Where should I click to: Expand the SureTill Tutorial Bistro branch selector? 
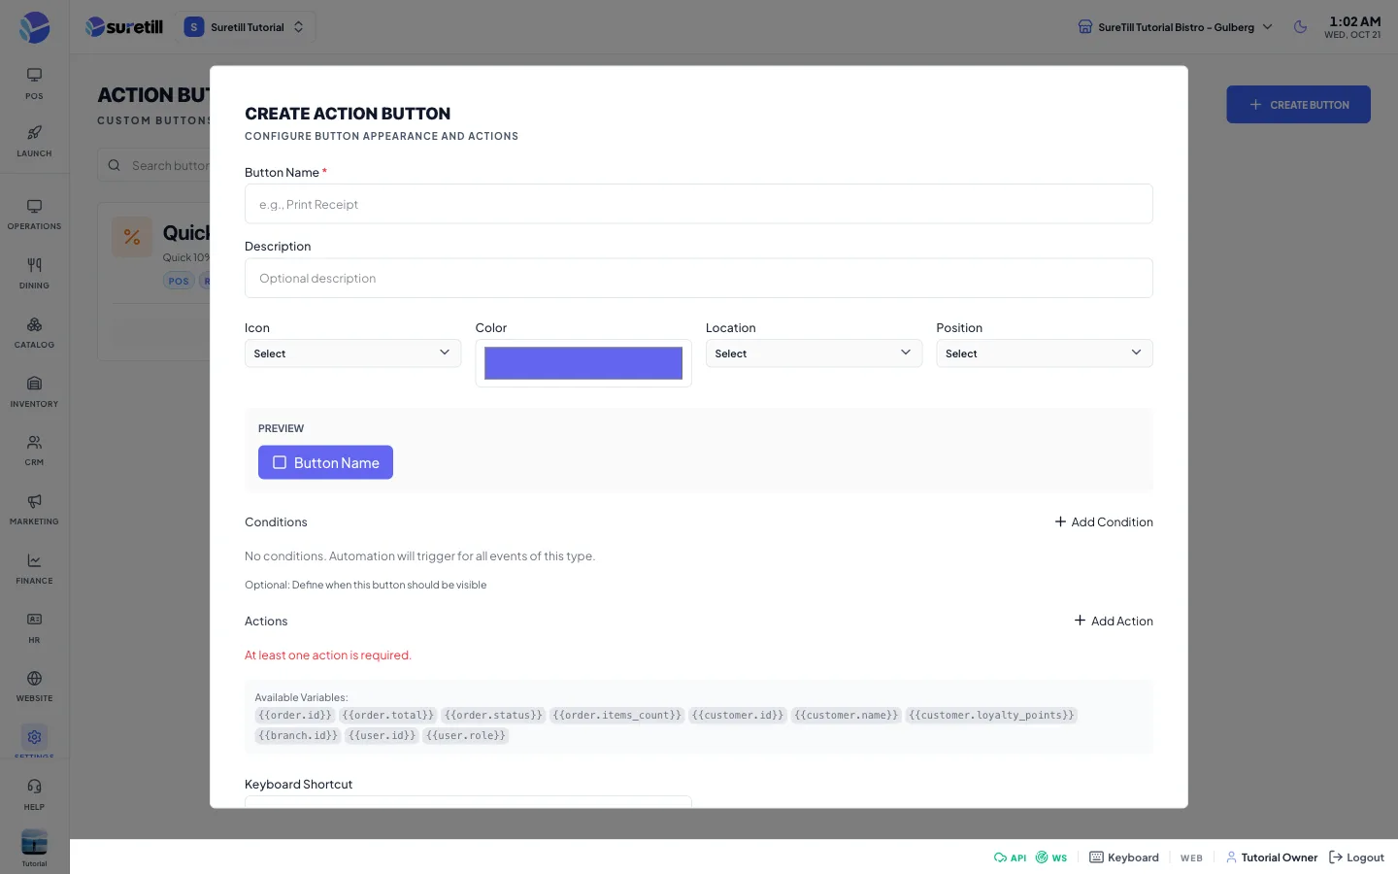point(1175,27)
